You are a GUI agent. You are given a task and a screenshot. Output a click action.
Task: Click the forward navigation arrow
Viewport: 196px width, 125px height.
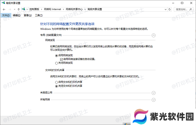pyautogui.click(x=10, y=9)
